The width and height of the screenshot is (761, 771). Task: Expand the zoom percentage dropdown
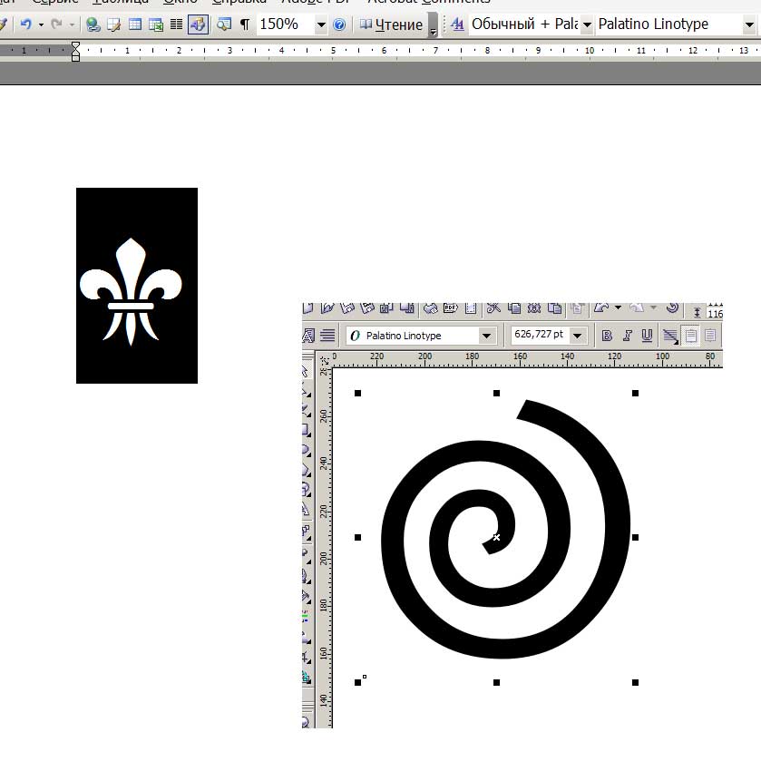pyautogui.click(x=320, y=24)
